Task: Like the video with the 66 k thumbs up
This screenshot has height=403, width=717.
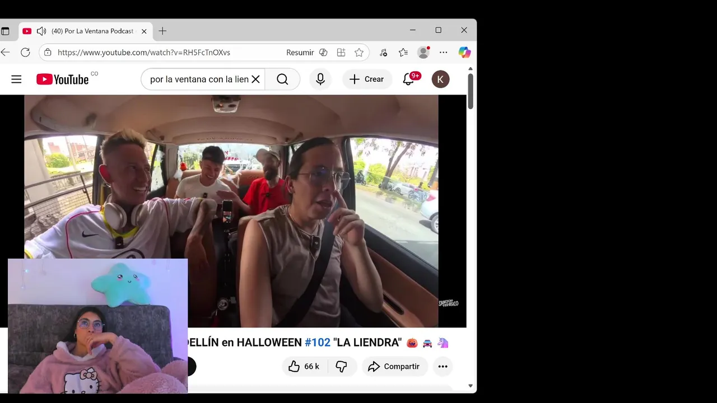Action: point(304,367)
